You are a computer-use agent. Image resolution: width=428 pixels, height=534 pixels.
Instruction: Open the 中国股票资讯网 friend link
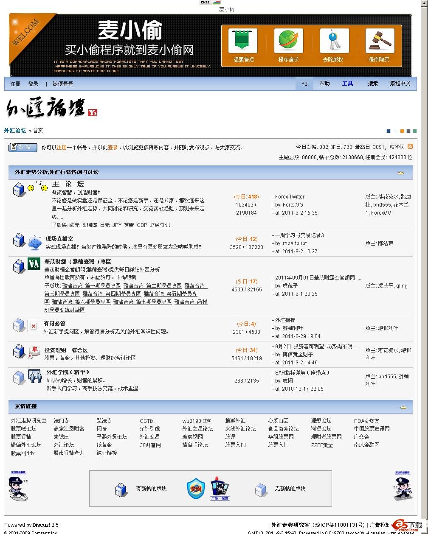[x=372, y=429]
